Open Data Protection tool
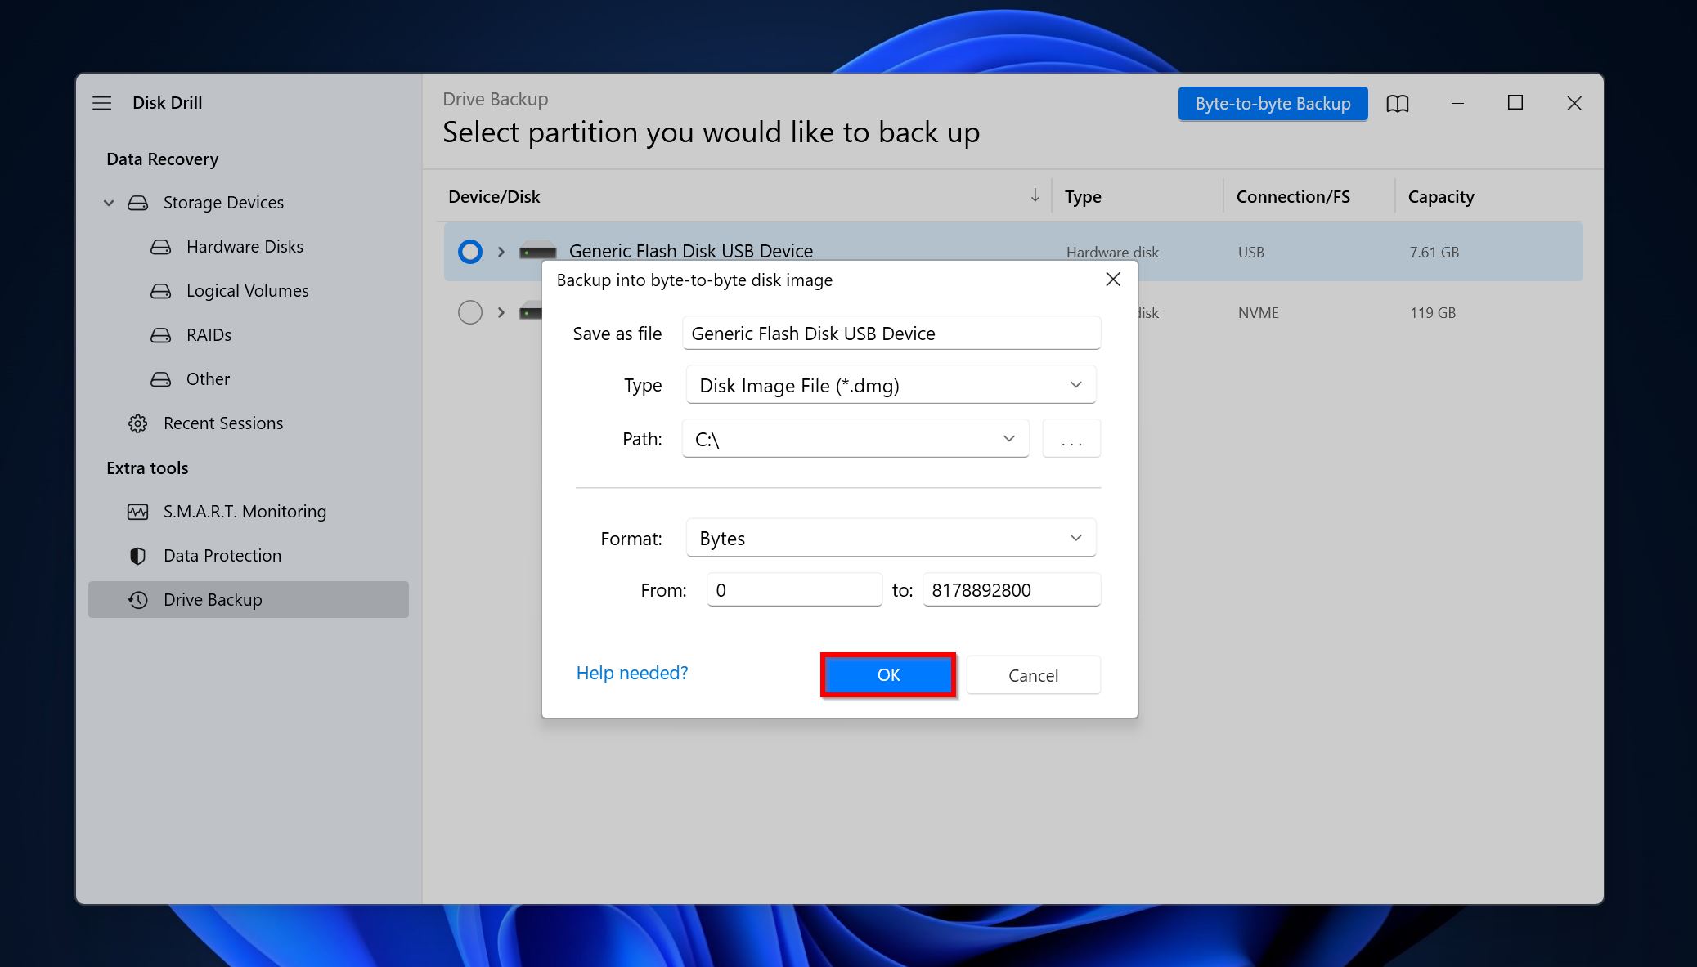 click(x=222, y=554)
